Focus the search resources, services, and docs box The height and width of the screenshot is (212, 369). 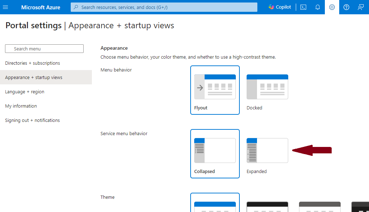(164, 7)
